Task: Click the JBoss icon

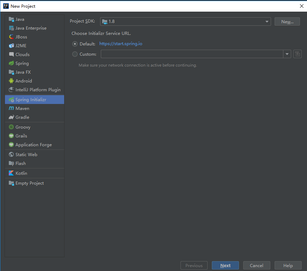Action: (11, 37)
